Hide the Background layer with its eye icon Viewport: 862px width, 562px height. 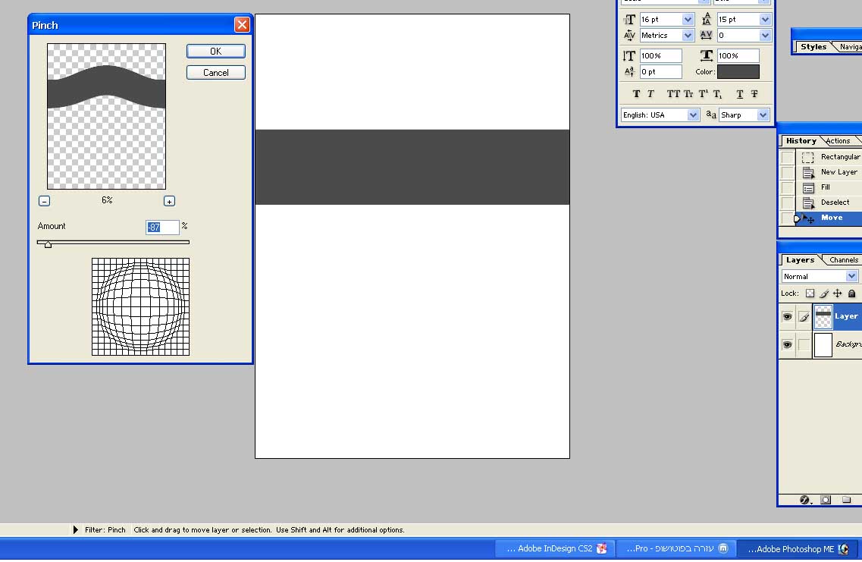pyautogui.click(x=787, y=345)
